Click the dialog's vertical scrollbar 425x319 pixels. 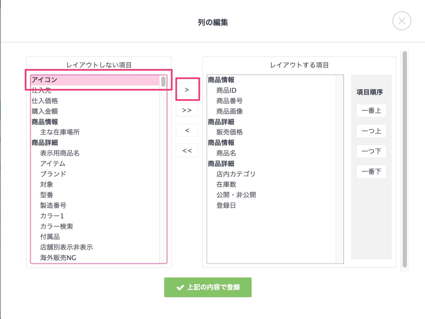click(405, 159)
